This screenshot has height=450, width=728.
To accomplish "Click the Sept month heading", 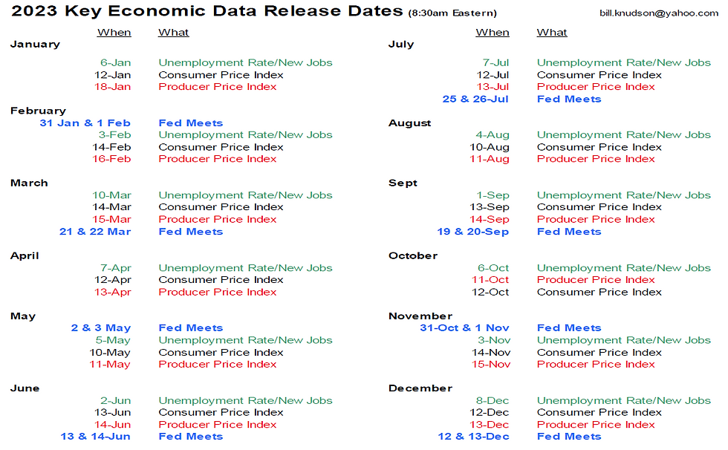I will click(x=403, y=183).
